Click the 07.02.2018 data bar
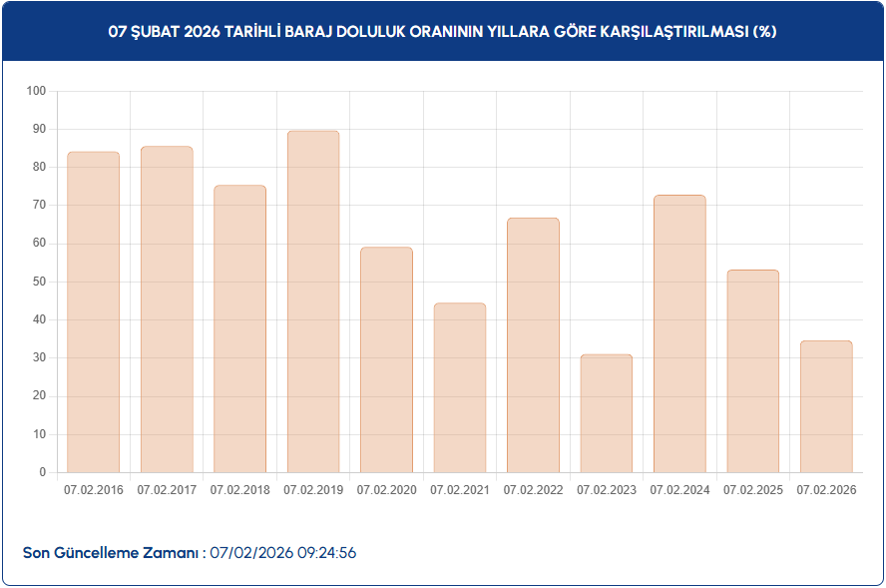 (x=239, y=328)
